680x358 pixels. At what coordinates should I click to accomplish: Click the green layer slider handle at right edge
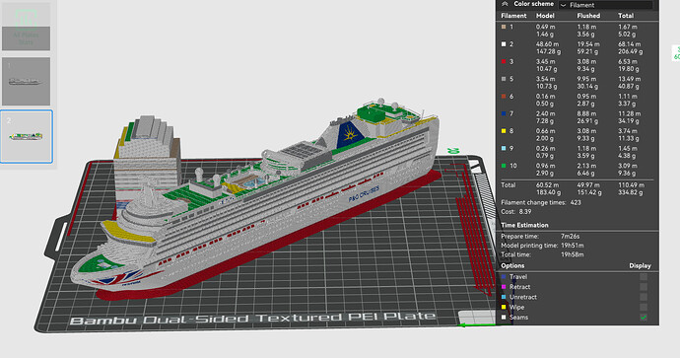pyautogui.click(x=676, y=53)
